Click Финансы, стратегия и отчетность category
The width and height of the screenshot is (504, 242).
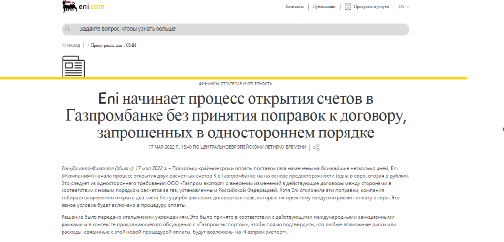(x=235, y=84)
